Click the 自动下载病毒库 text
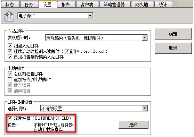The height and width of the screenshot is (137, 194). 48,129
